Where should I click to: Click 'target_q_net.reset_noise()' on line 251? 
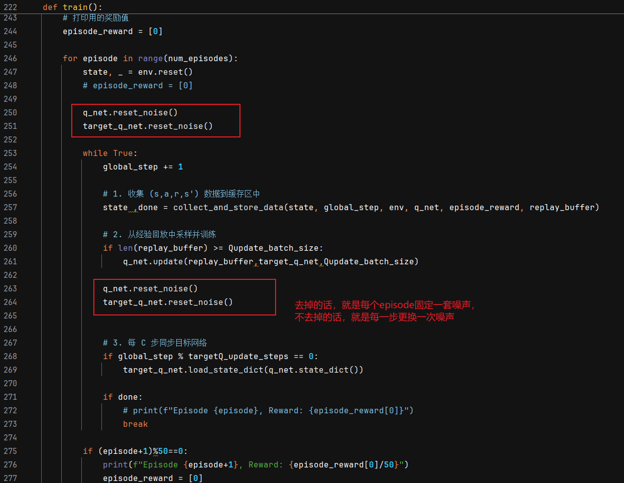148,126
